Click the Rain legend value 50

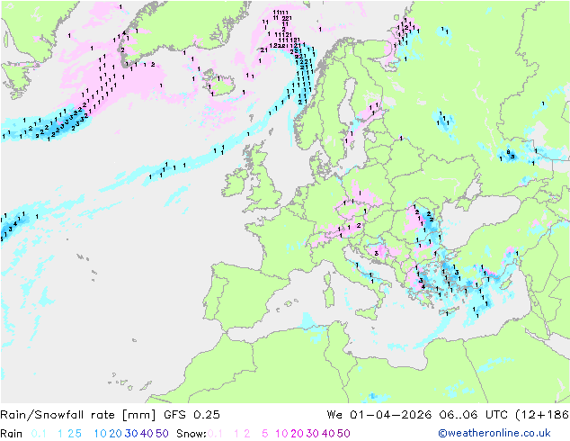coord(162,434)
